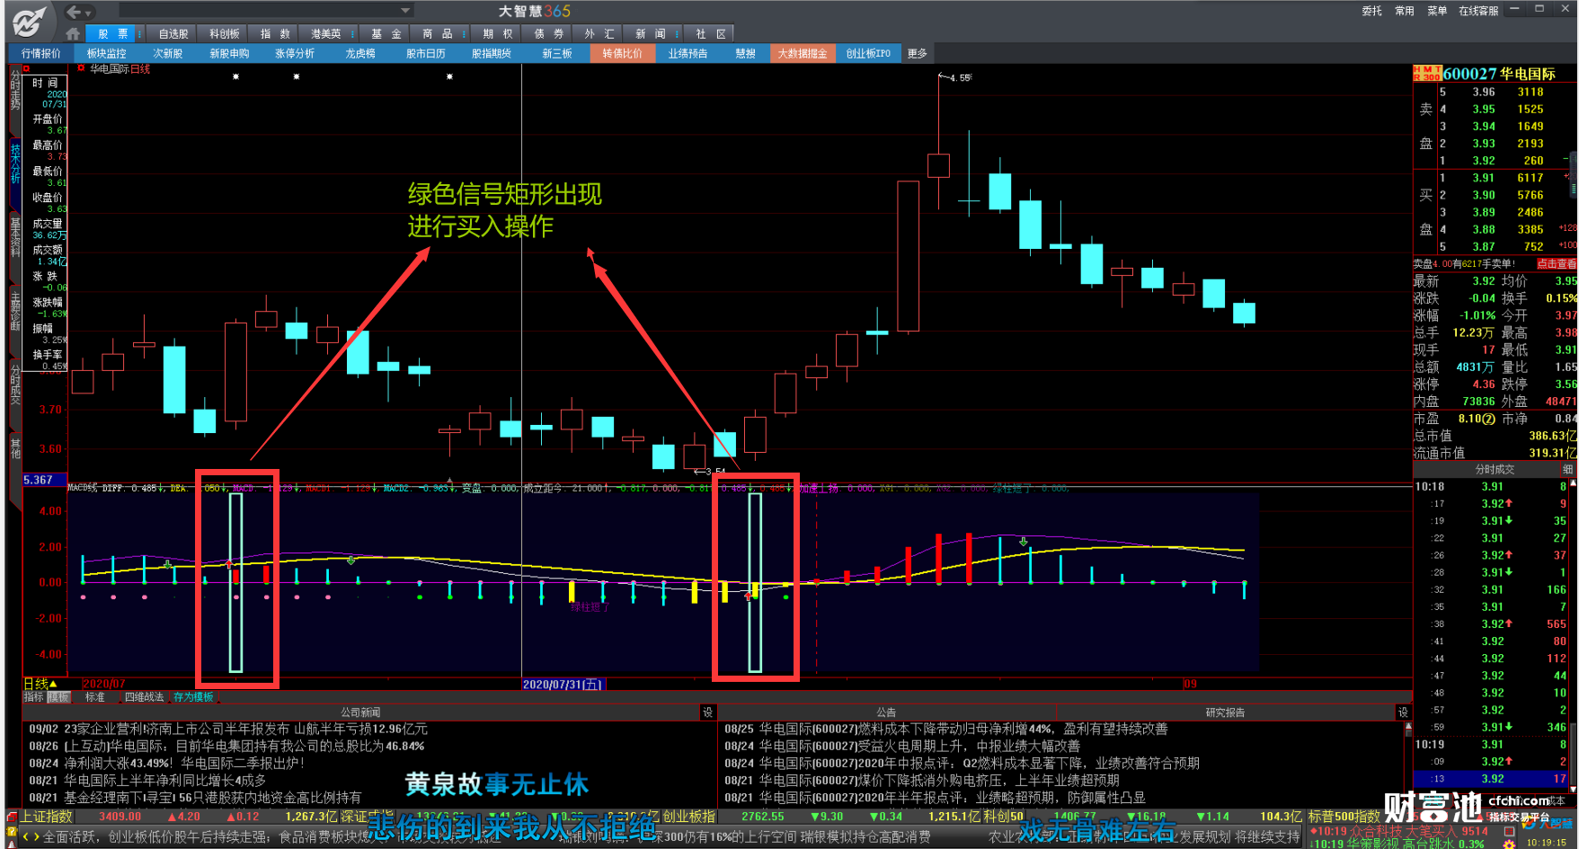Screen dimensions: 1579x849
Task: Open the home page icon
Action: 73,34
